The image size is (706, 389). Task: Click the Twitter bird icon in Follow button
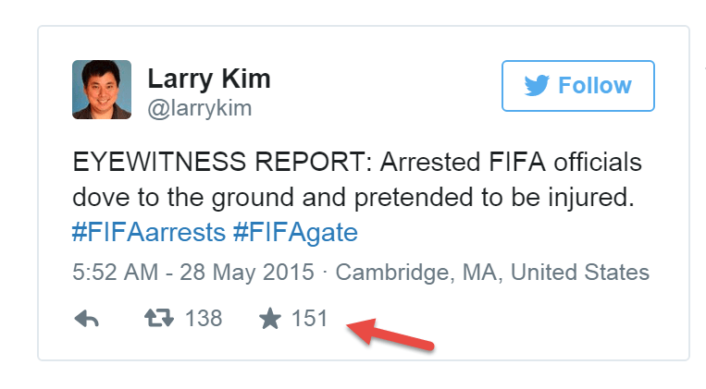click(x=537, y=85)
